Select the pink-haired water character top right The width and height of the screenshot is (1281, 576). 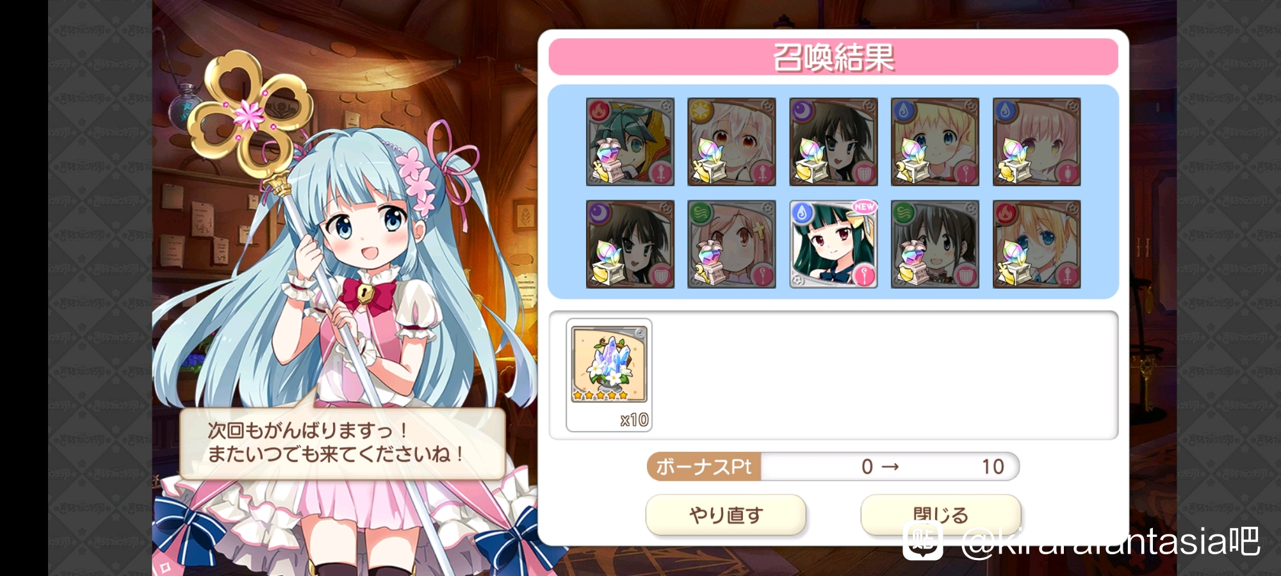coord(1037,142)
